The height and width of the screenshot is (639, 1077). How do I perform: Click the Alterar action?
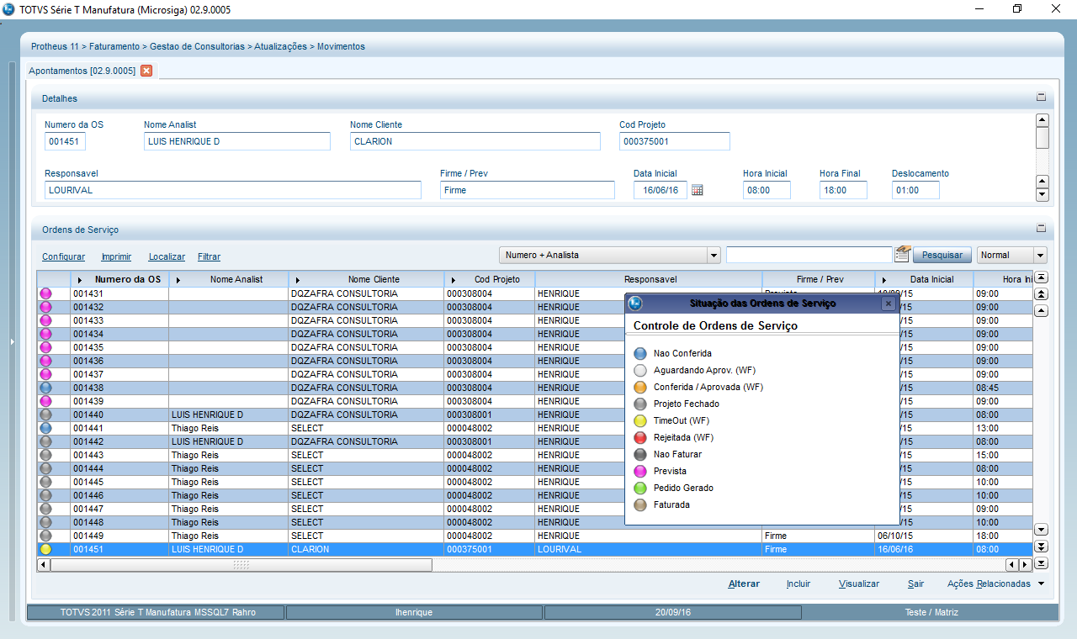click(744, 584)
